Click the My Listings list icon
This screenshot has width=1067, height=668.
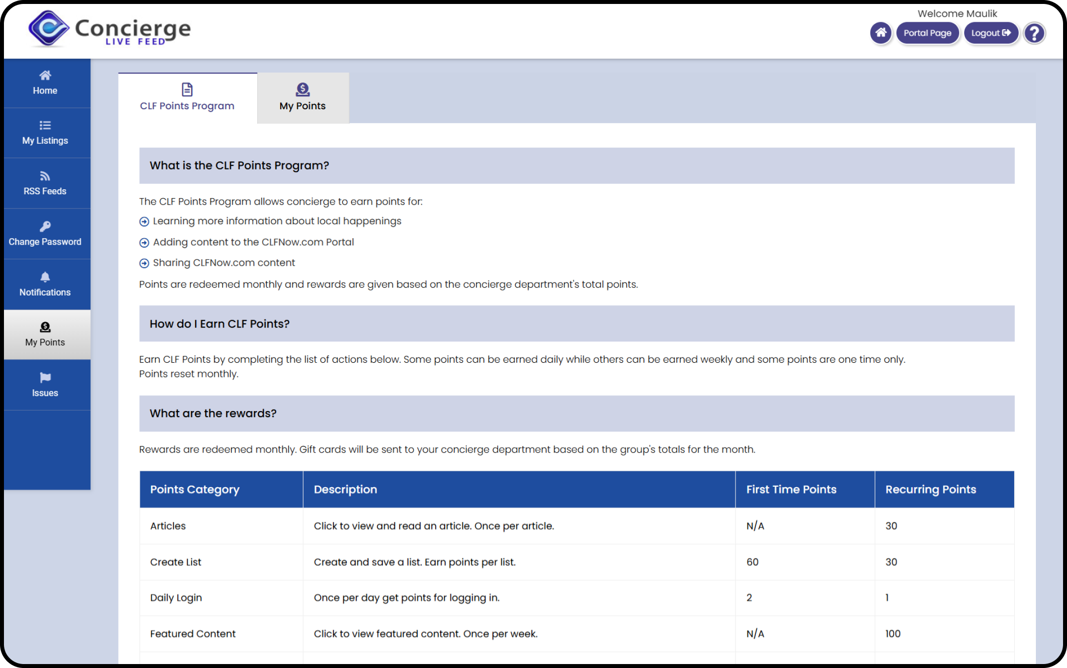45,125
